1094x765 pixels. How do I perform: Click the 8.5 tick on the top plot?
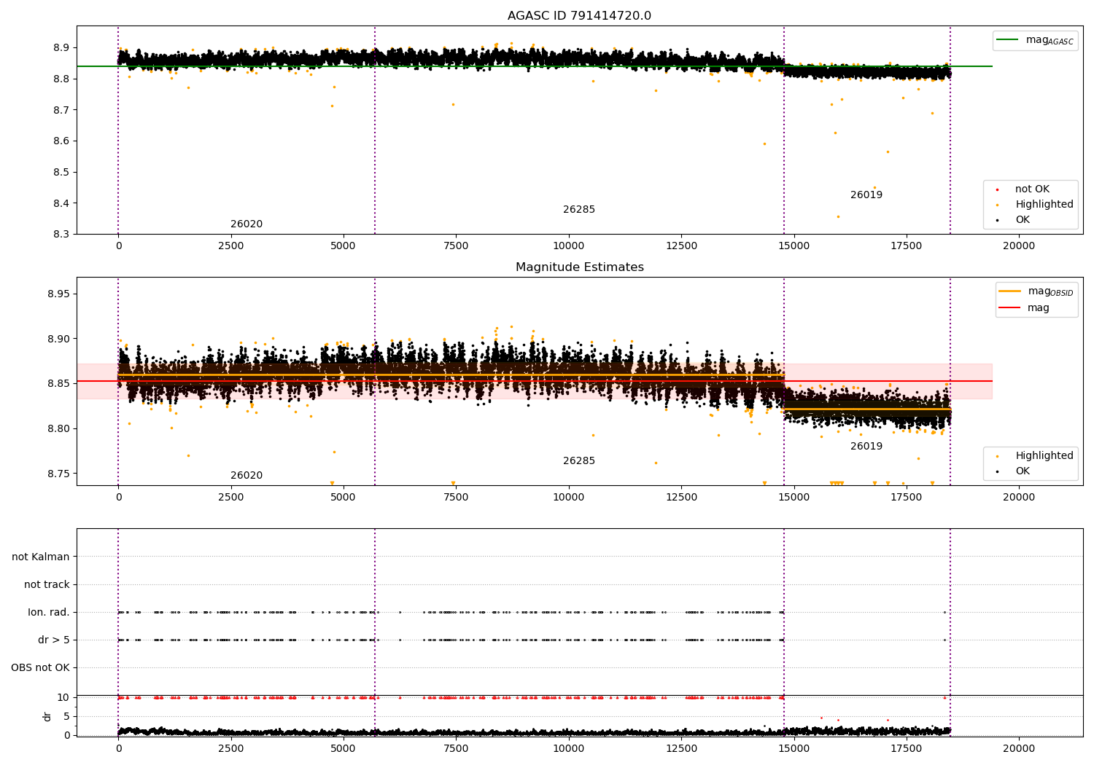click(60, 173)
